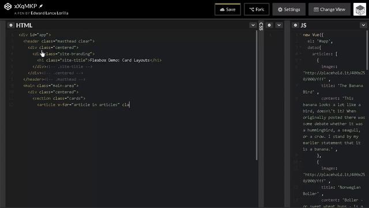Open the author Edward Lance Lorilla link
Image resolution: width=369 pixels, height=208 pixels.
pyautogui.click(x=50, y=13)
